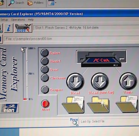Open the Operations menu
Screen dimensions: 139x136
point(18,20)
